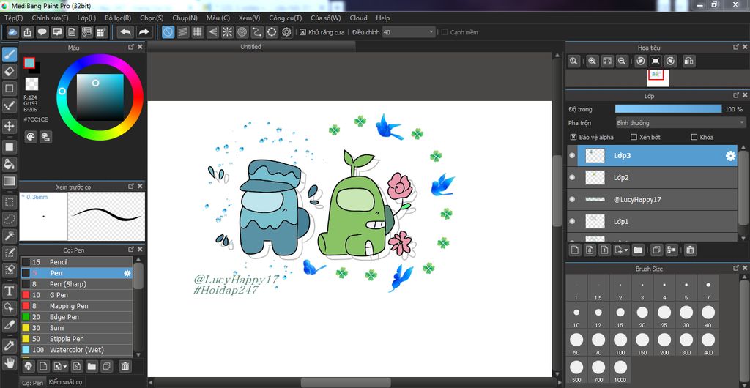Switch to Kiểm soát cọ tab
This screenshot has height=388, width=750.
[x=65, y=382]
